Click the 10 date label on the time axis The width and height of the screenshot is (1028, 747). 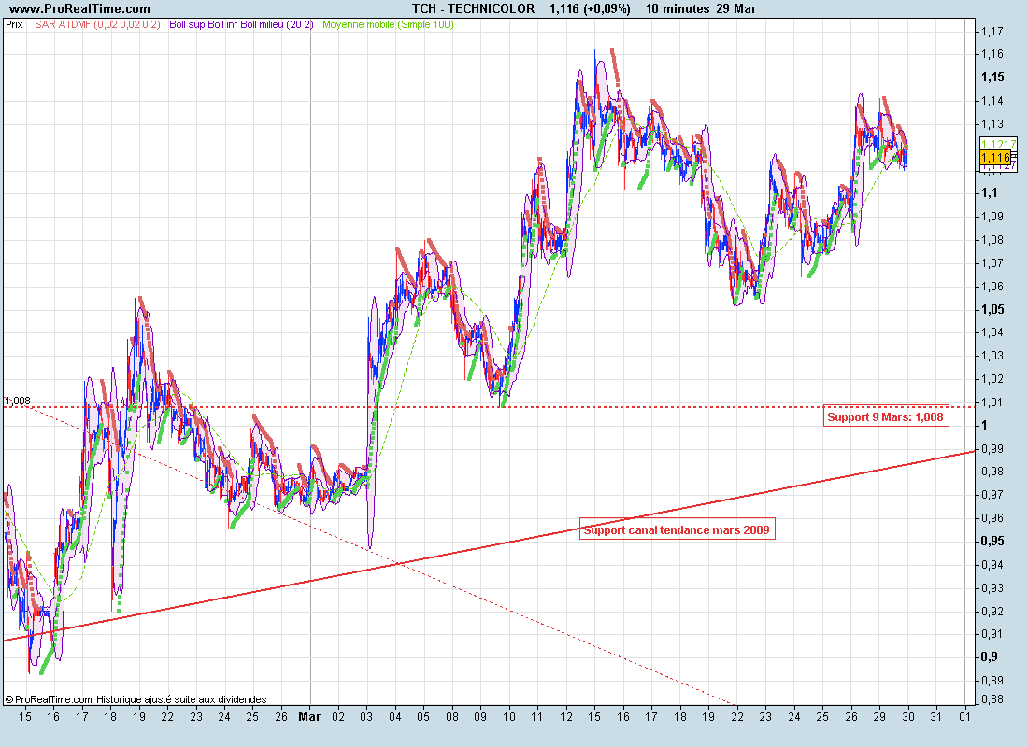pyautogui.click(x=508, y=717)
